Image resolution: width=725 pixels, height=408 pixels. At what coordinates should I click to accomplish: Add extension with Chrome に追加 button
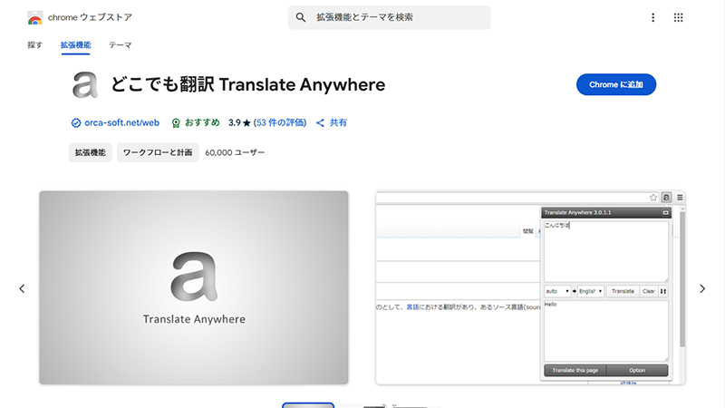pos(616,84)
